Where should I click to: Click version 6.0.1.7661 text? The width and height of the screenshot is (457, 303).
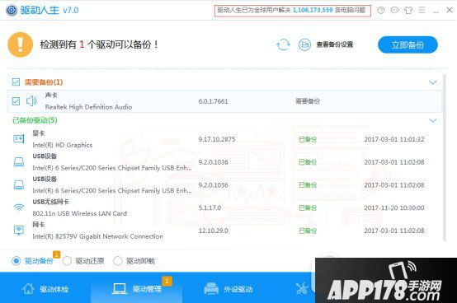213,101
